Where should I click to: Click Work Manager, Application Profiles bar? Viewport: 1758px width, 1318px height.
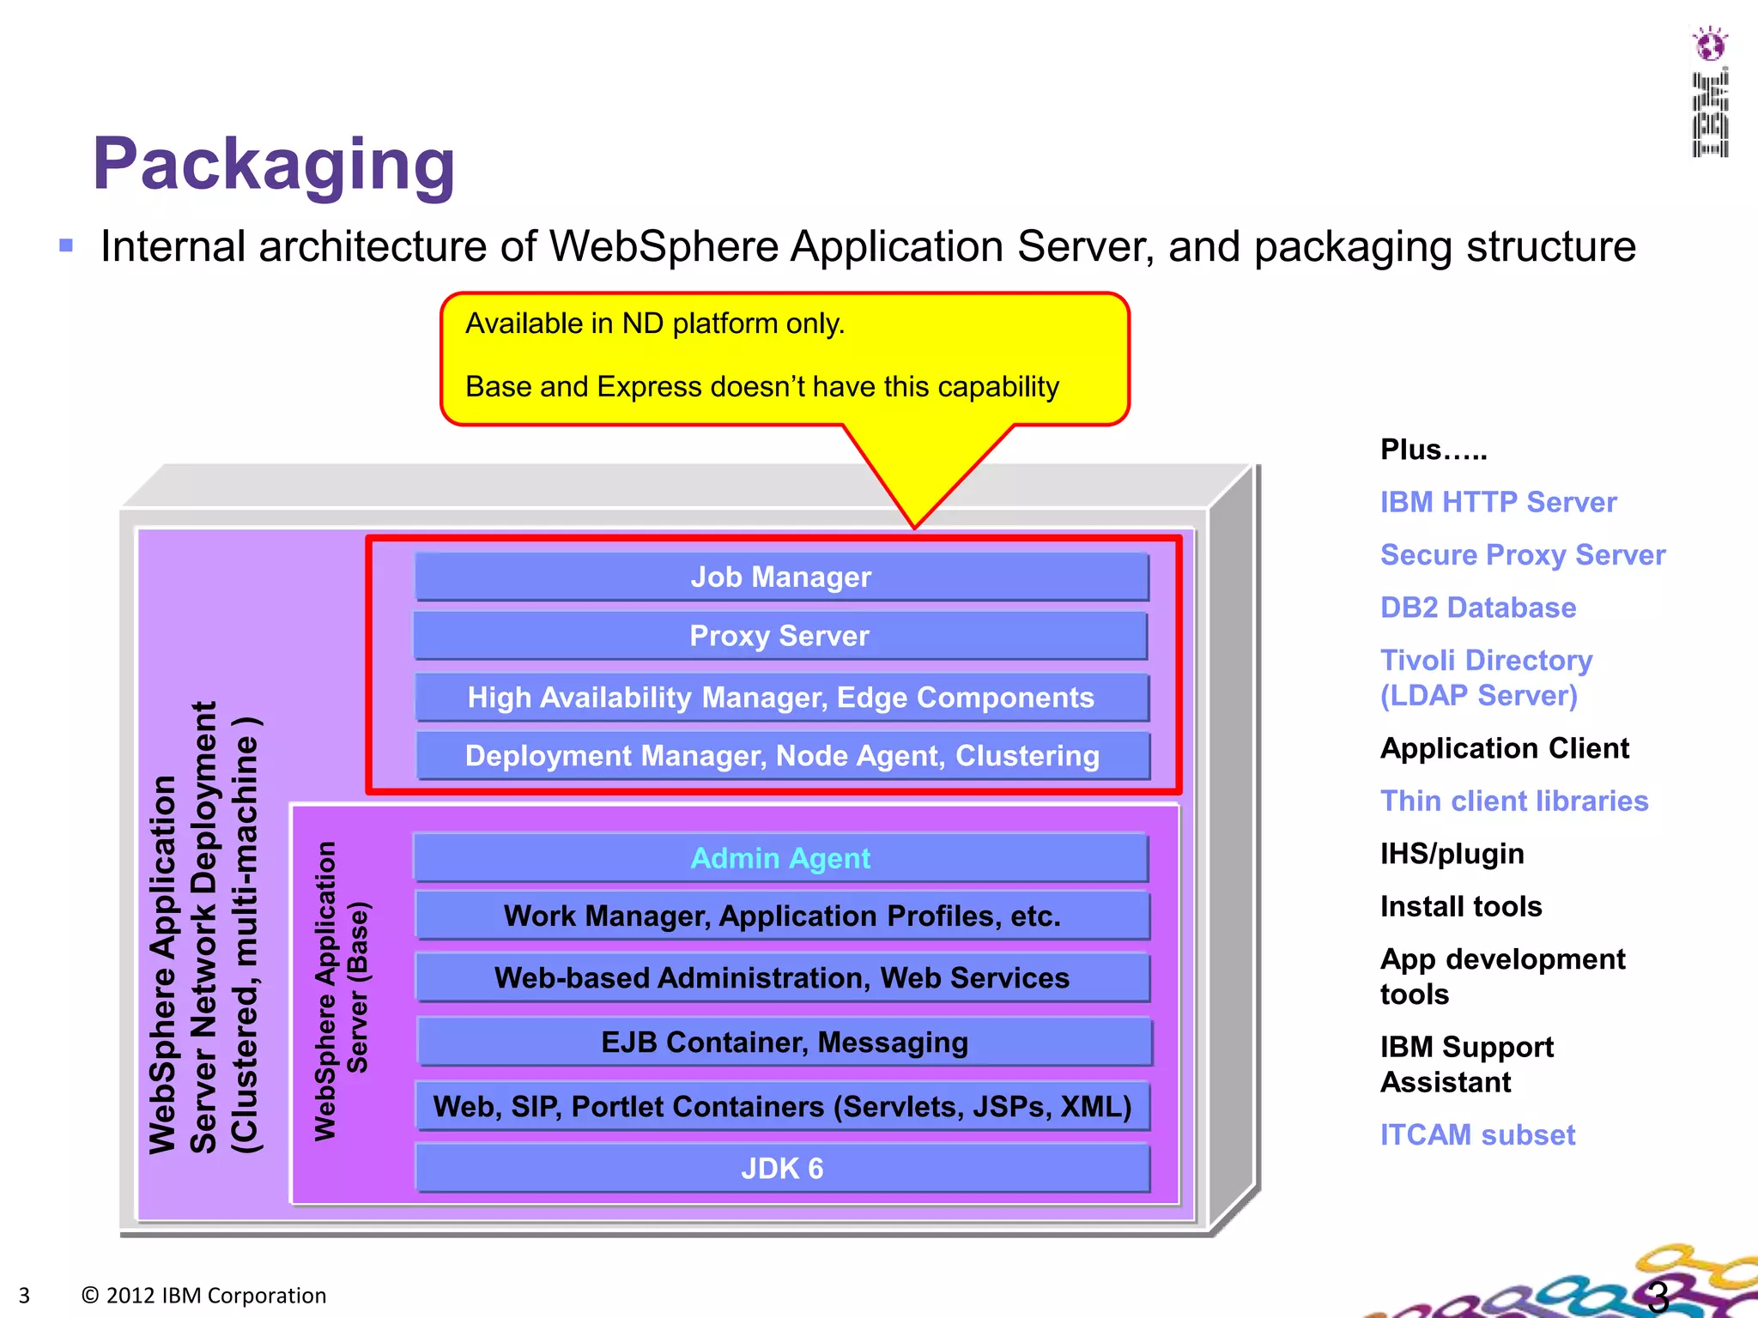point(782,916)
